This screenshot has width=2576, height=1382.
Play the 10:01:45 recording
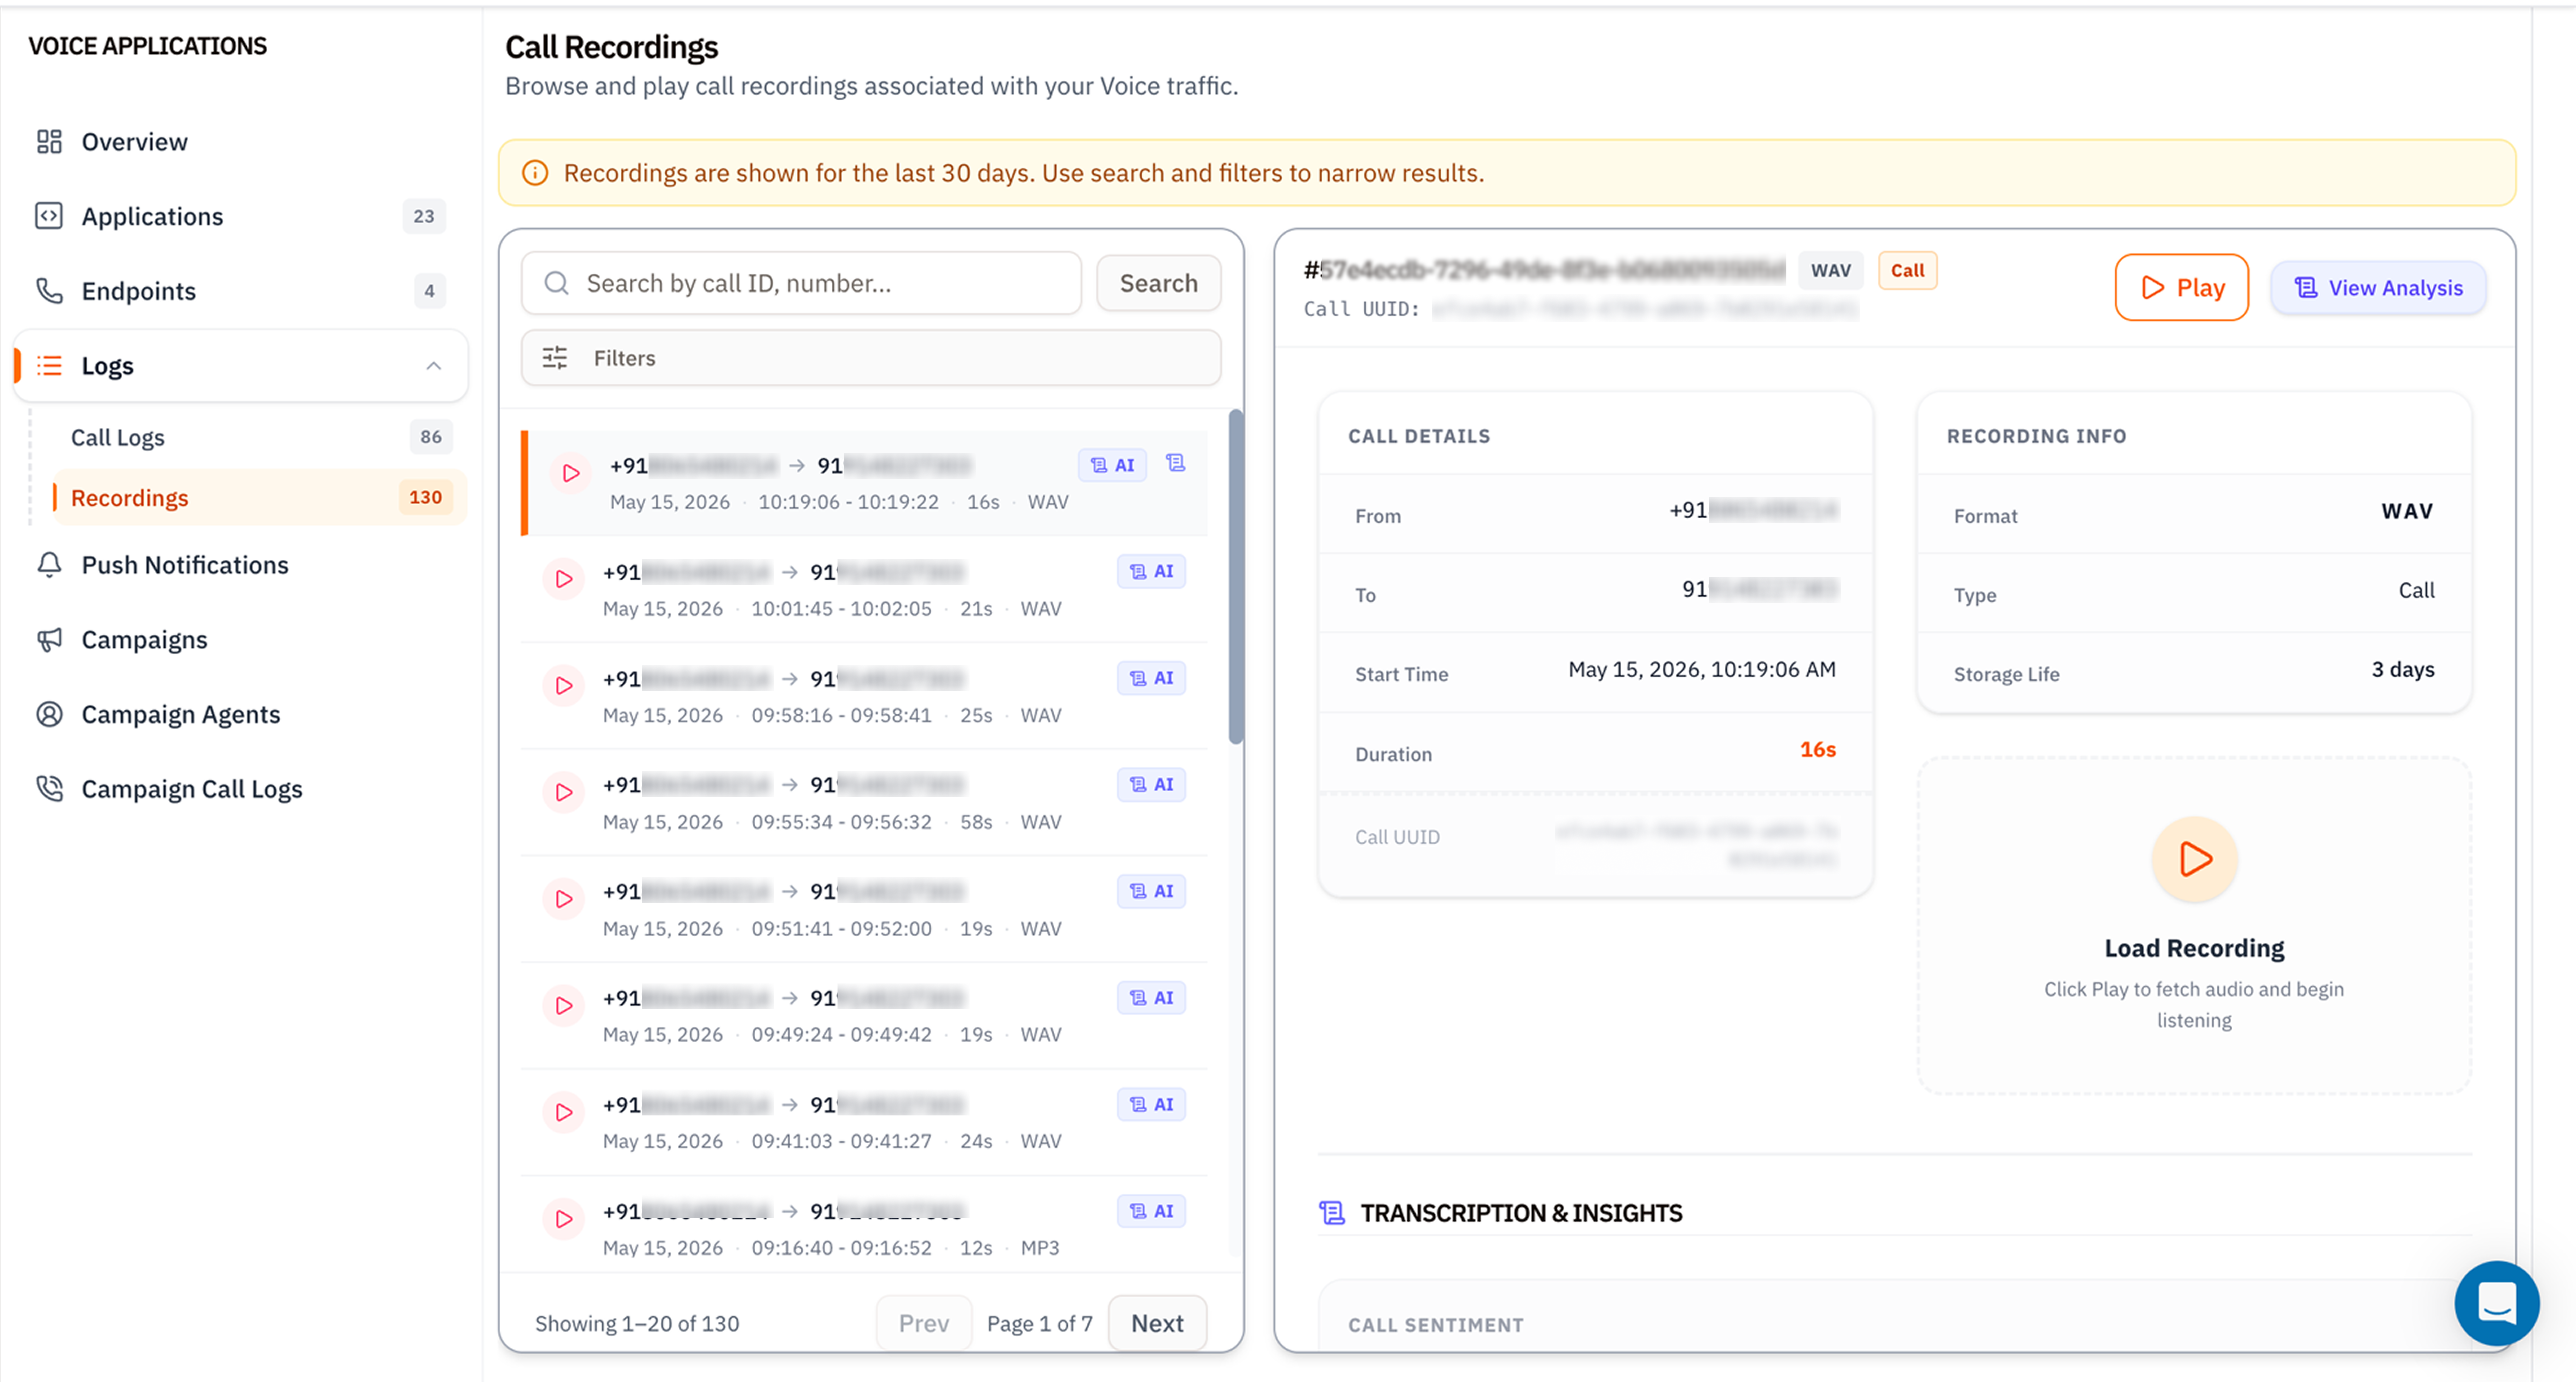coord(564,579)
